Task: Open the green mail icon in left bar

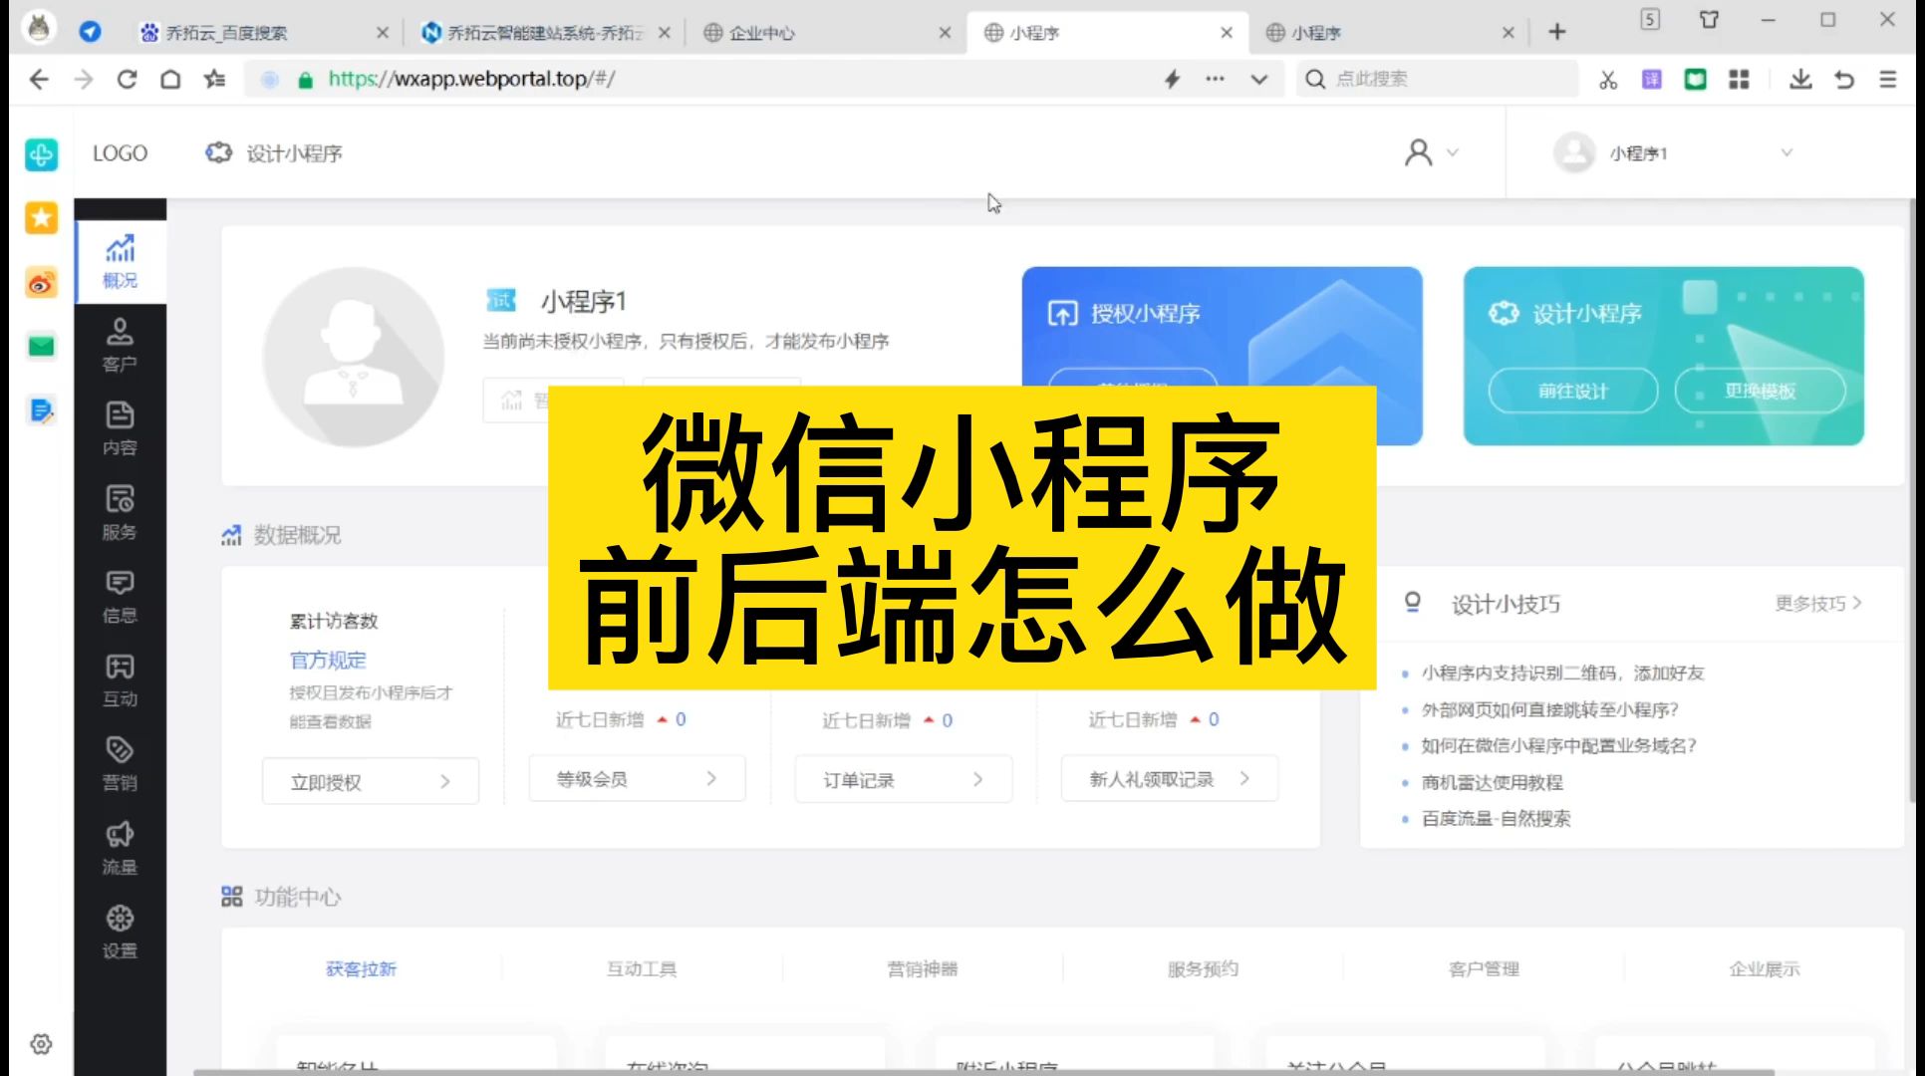Action: [x=41, y=346]
